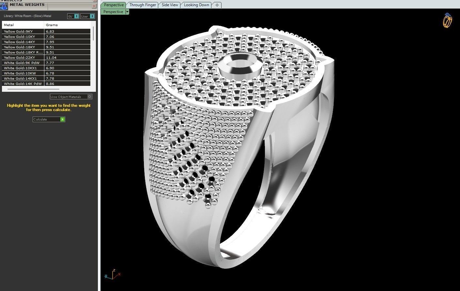
Task: Add a new viewport tab with plus icon
Action: point(217,5)
